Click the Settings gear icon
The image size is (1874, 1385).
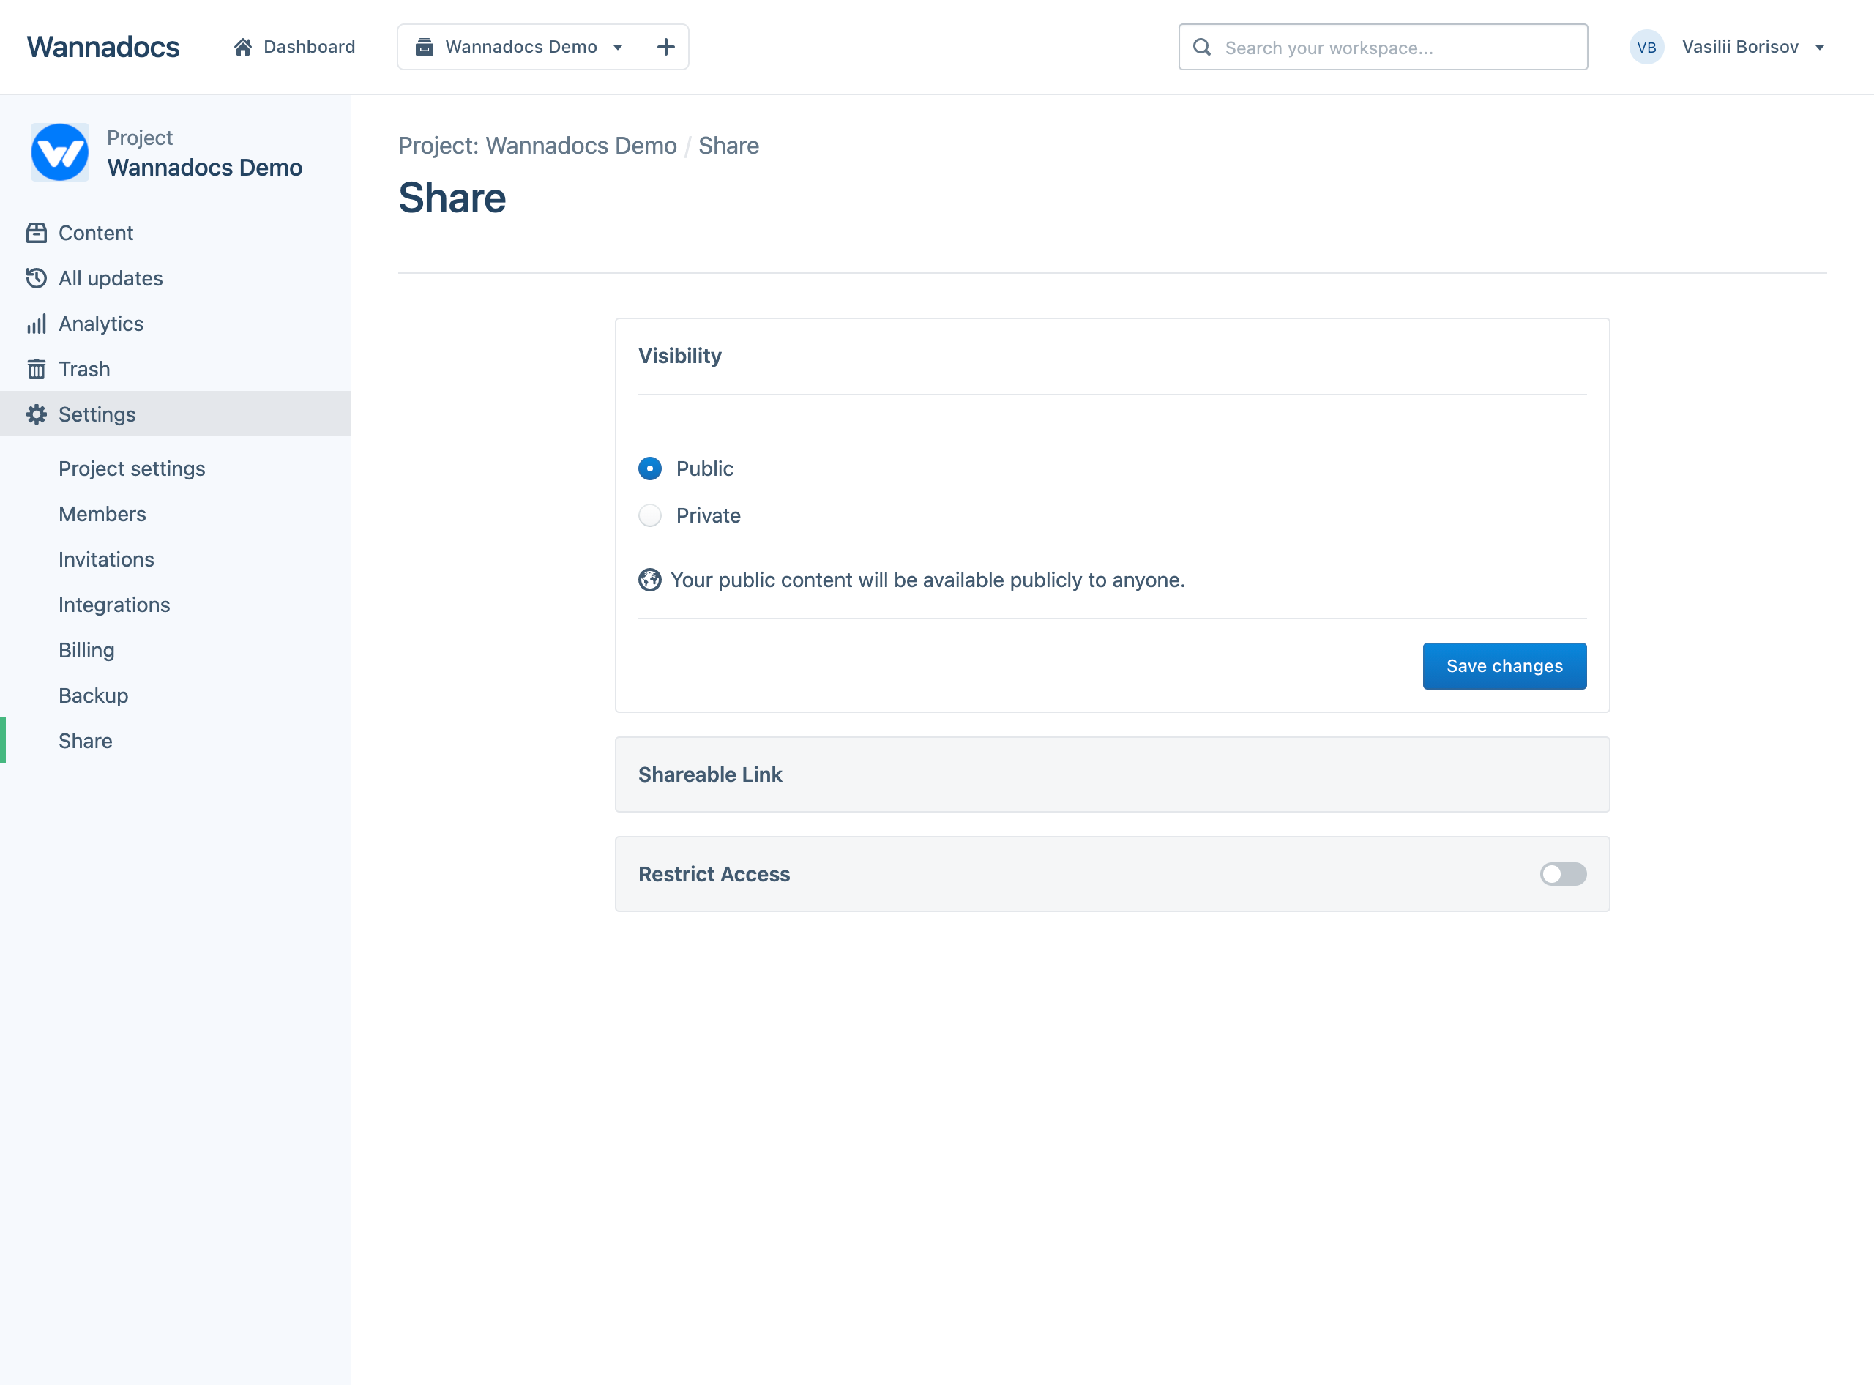tap(36, 414)
